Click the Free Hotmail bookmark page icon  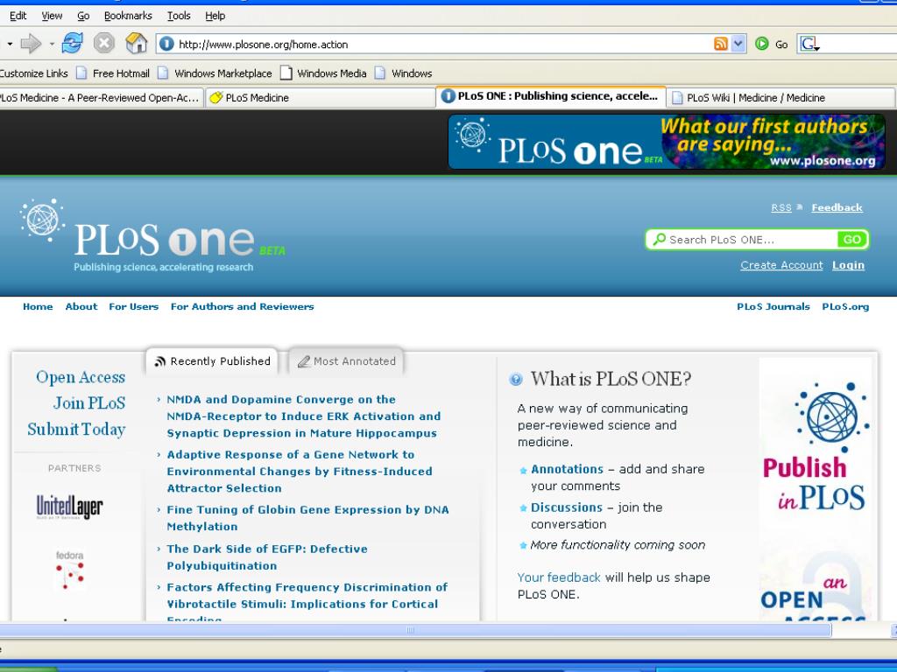click(81, 73)
